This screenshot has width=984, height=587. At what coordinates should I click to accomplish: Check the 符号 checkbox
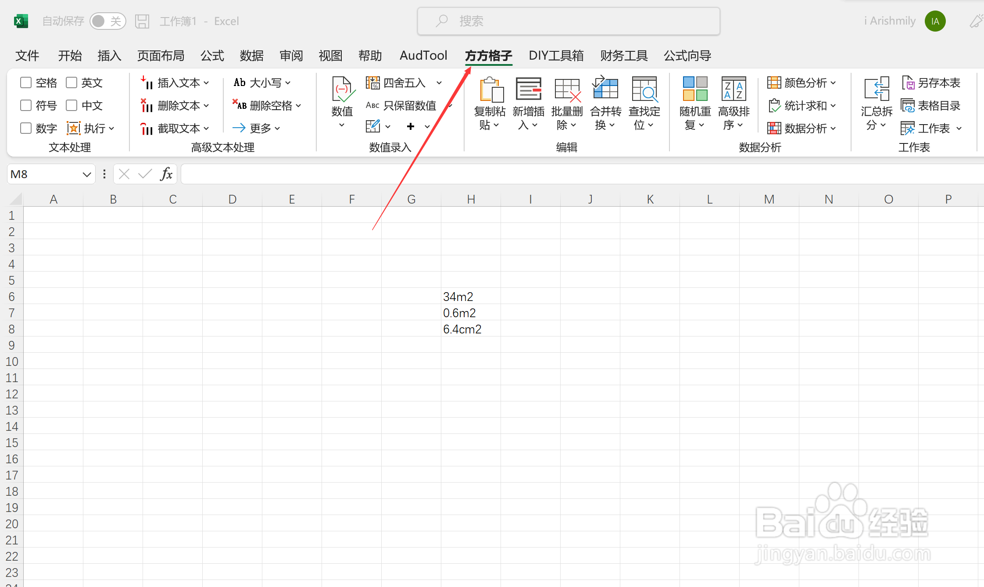coord(26,105)
